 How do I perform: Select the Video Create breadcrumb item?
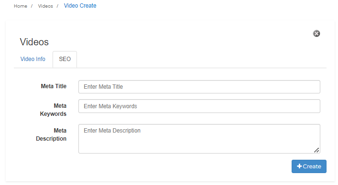(x=80, y=6)
